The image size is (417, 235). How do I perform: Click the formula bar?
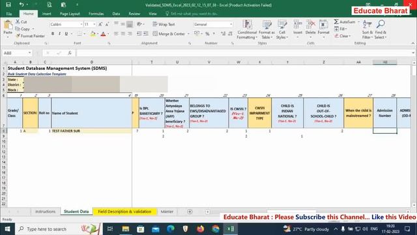click(x=243, y=53)
